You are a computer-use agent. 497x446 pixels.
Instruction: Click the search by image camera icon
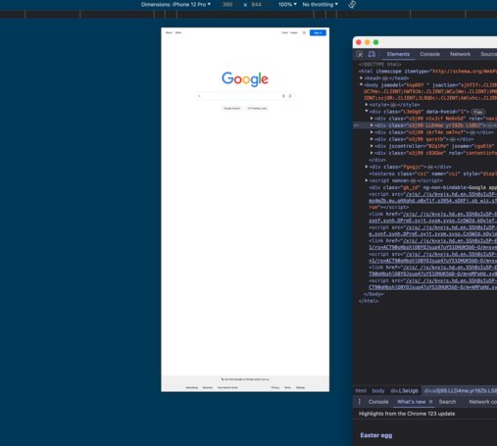click(x=290, y=96)
